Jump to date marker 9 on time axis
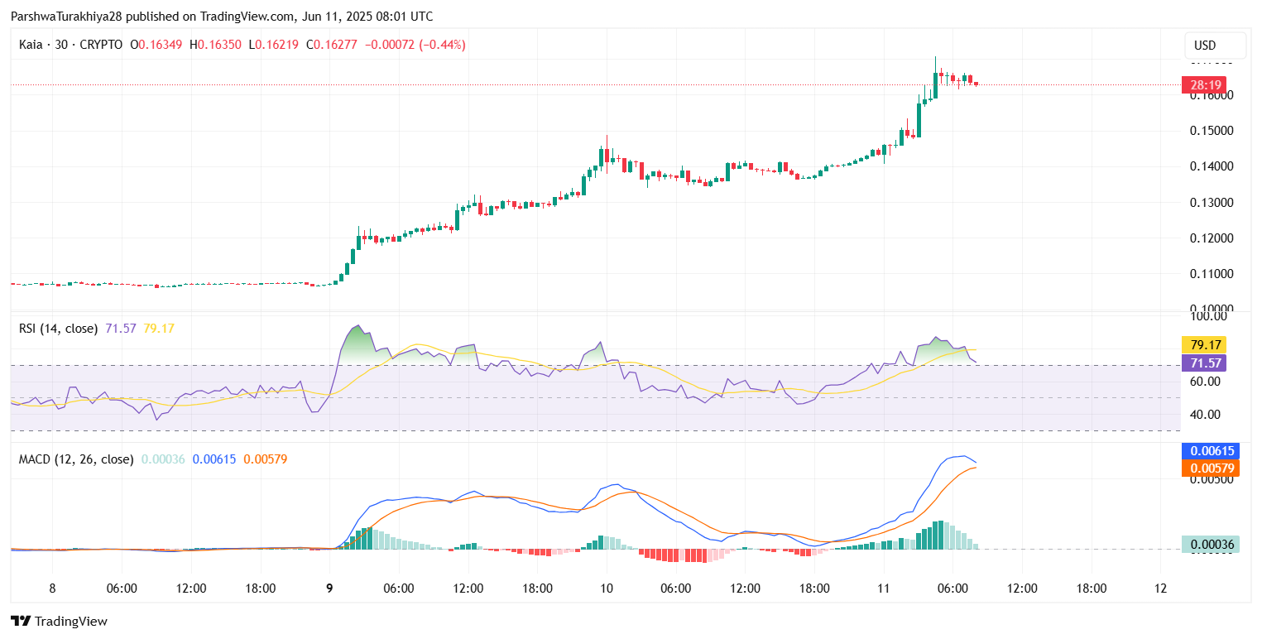Screen dimensions: 1262x639 click(x=329, y=589)
